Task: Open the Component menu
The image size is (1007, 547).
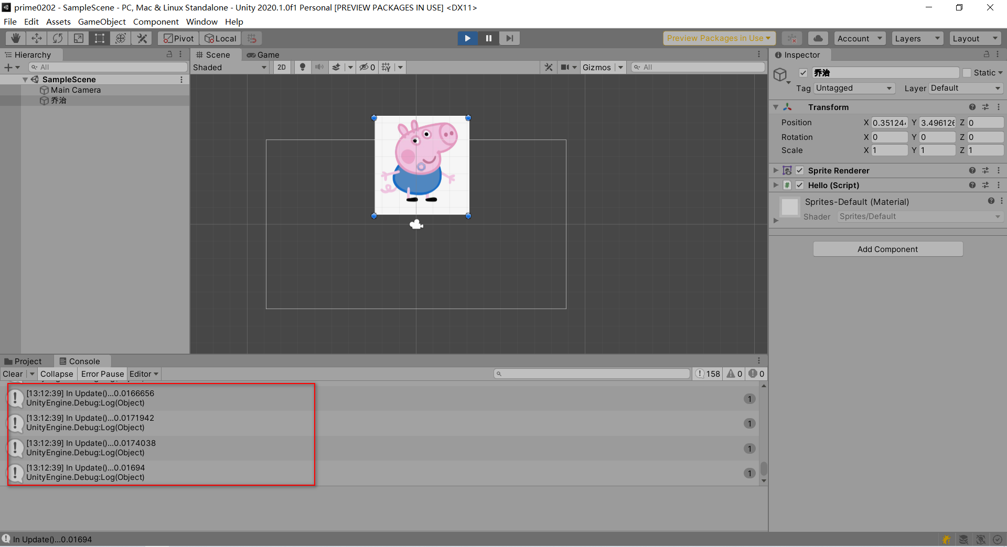Action: click(x=156, y=21)
